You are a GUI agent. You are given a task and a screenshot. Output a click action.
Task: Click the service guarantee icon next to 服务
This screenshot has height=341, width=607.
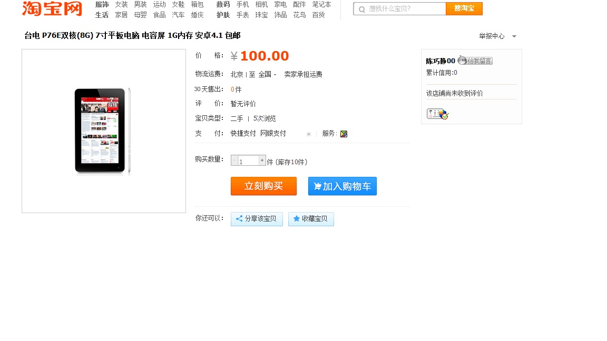click(344, 134)
